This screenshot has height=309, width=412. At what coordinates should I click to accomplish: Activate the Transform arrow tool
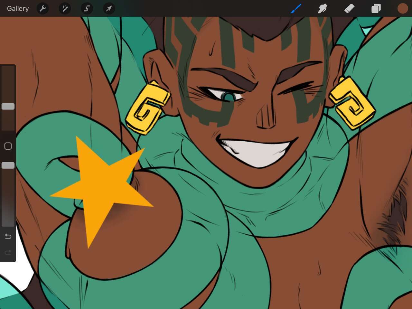tap(109, 9)
